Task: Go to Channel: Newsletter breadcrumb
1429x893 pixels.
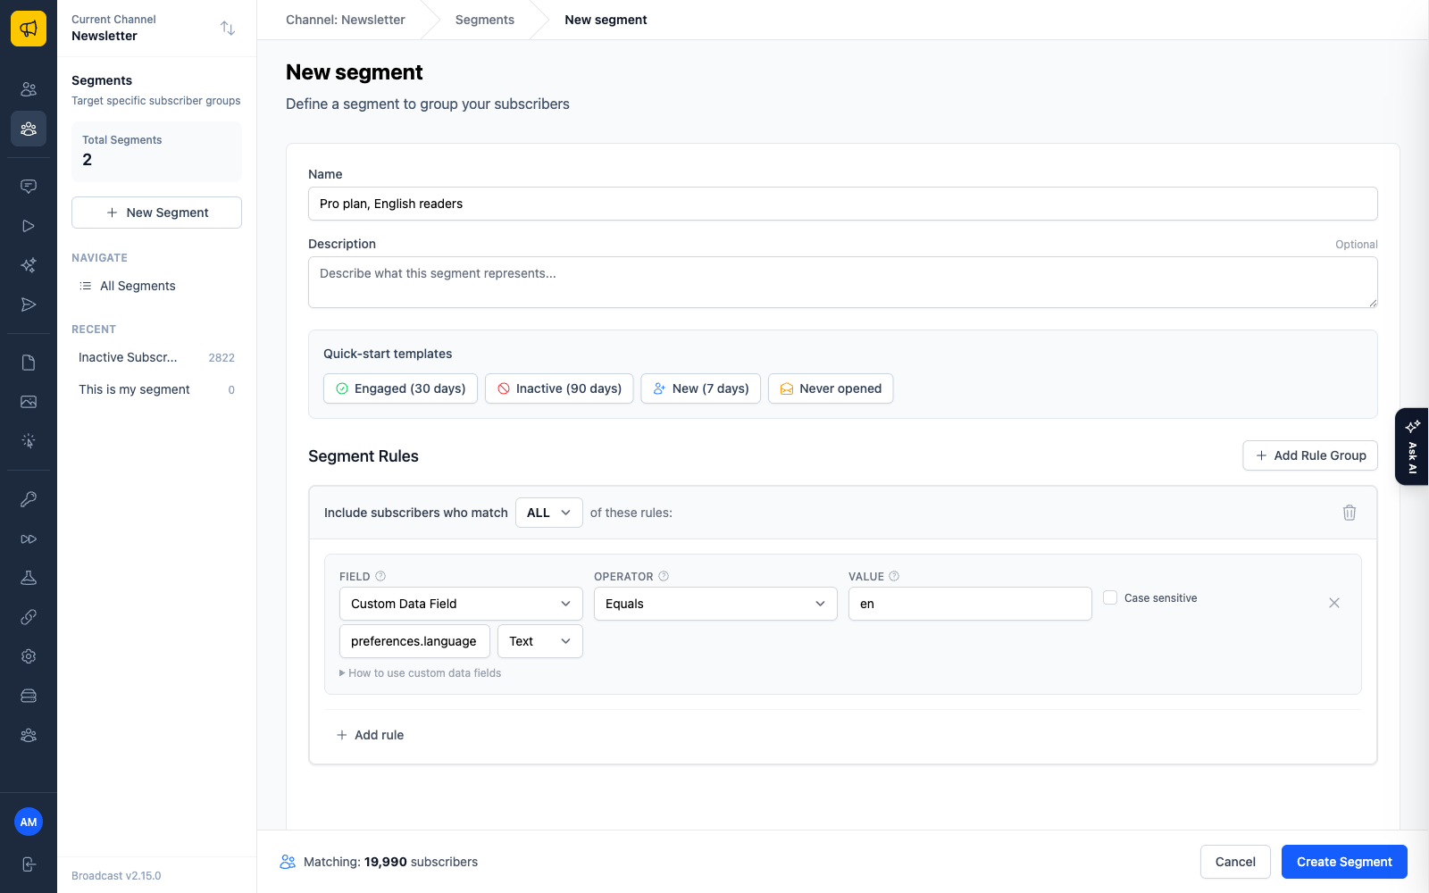Action: point(346,20)
